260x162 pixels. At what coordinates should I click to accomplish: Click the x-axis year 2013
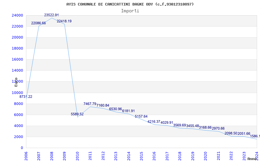pos(116,156)
